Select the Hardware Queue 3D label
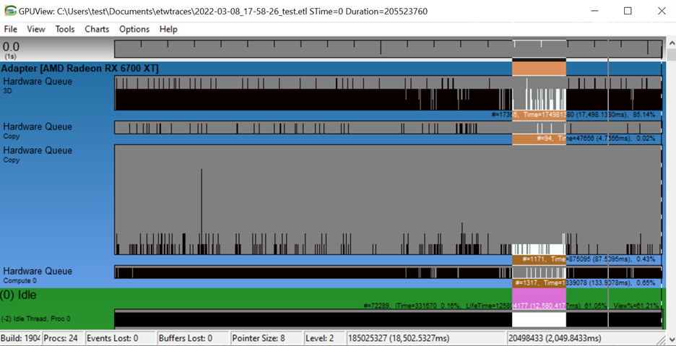 click(x=38, y=85)
